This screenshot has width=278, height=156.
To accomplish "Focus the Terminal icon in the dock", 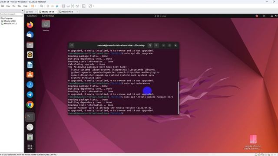I will [x=30, y=117].
